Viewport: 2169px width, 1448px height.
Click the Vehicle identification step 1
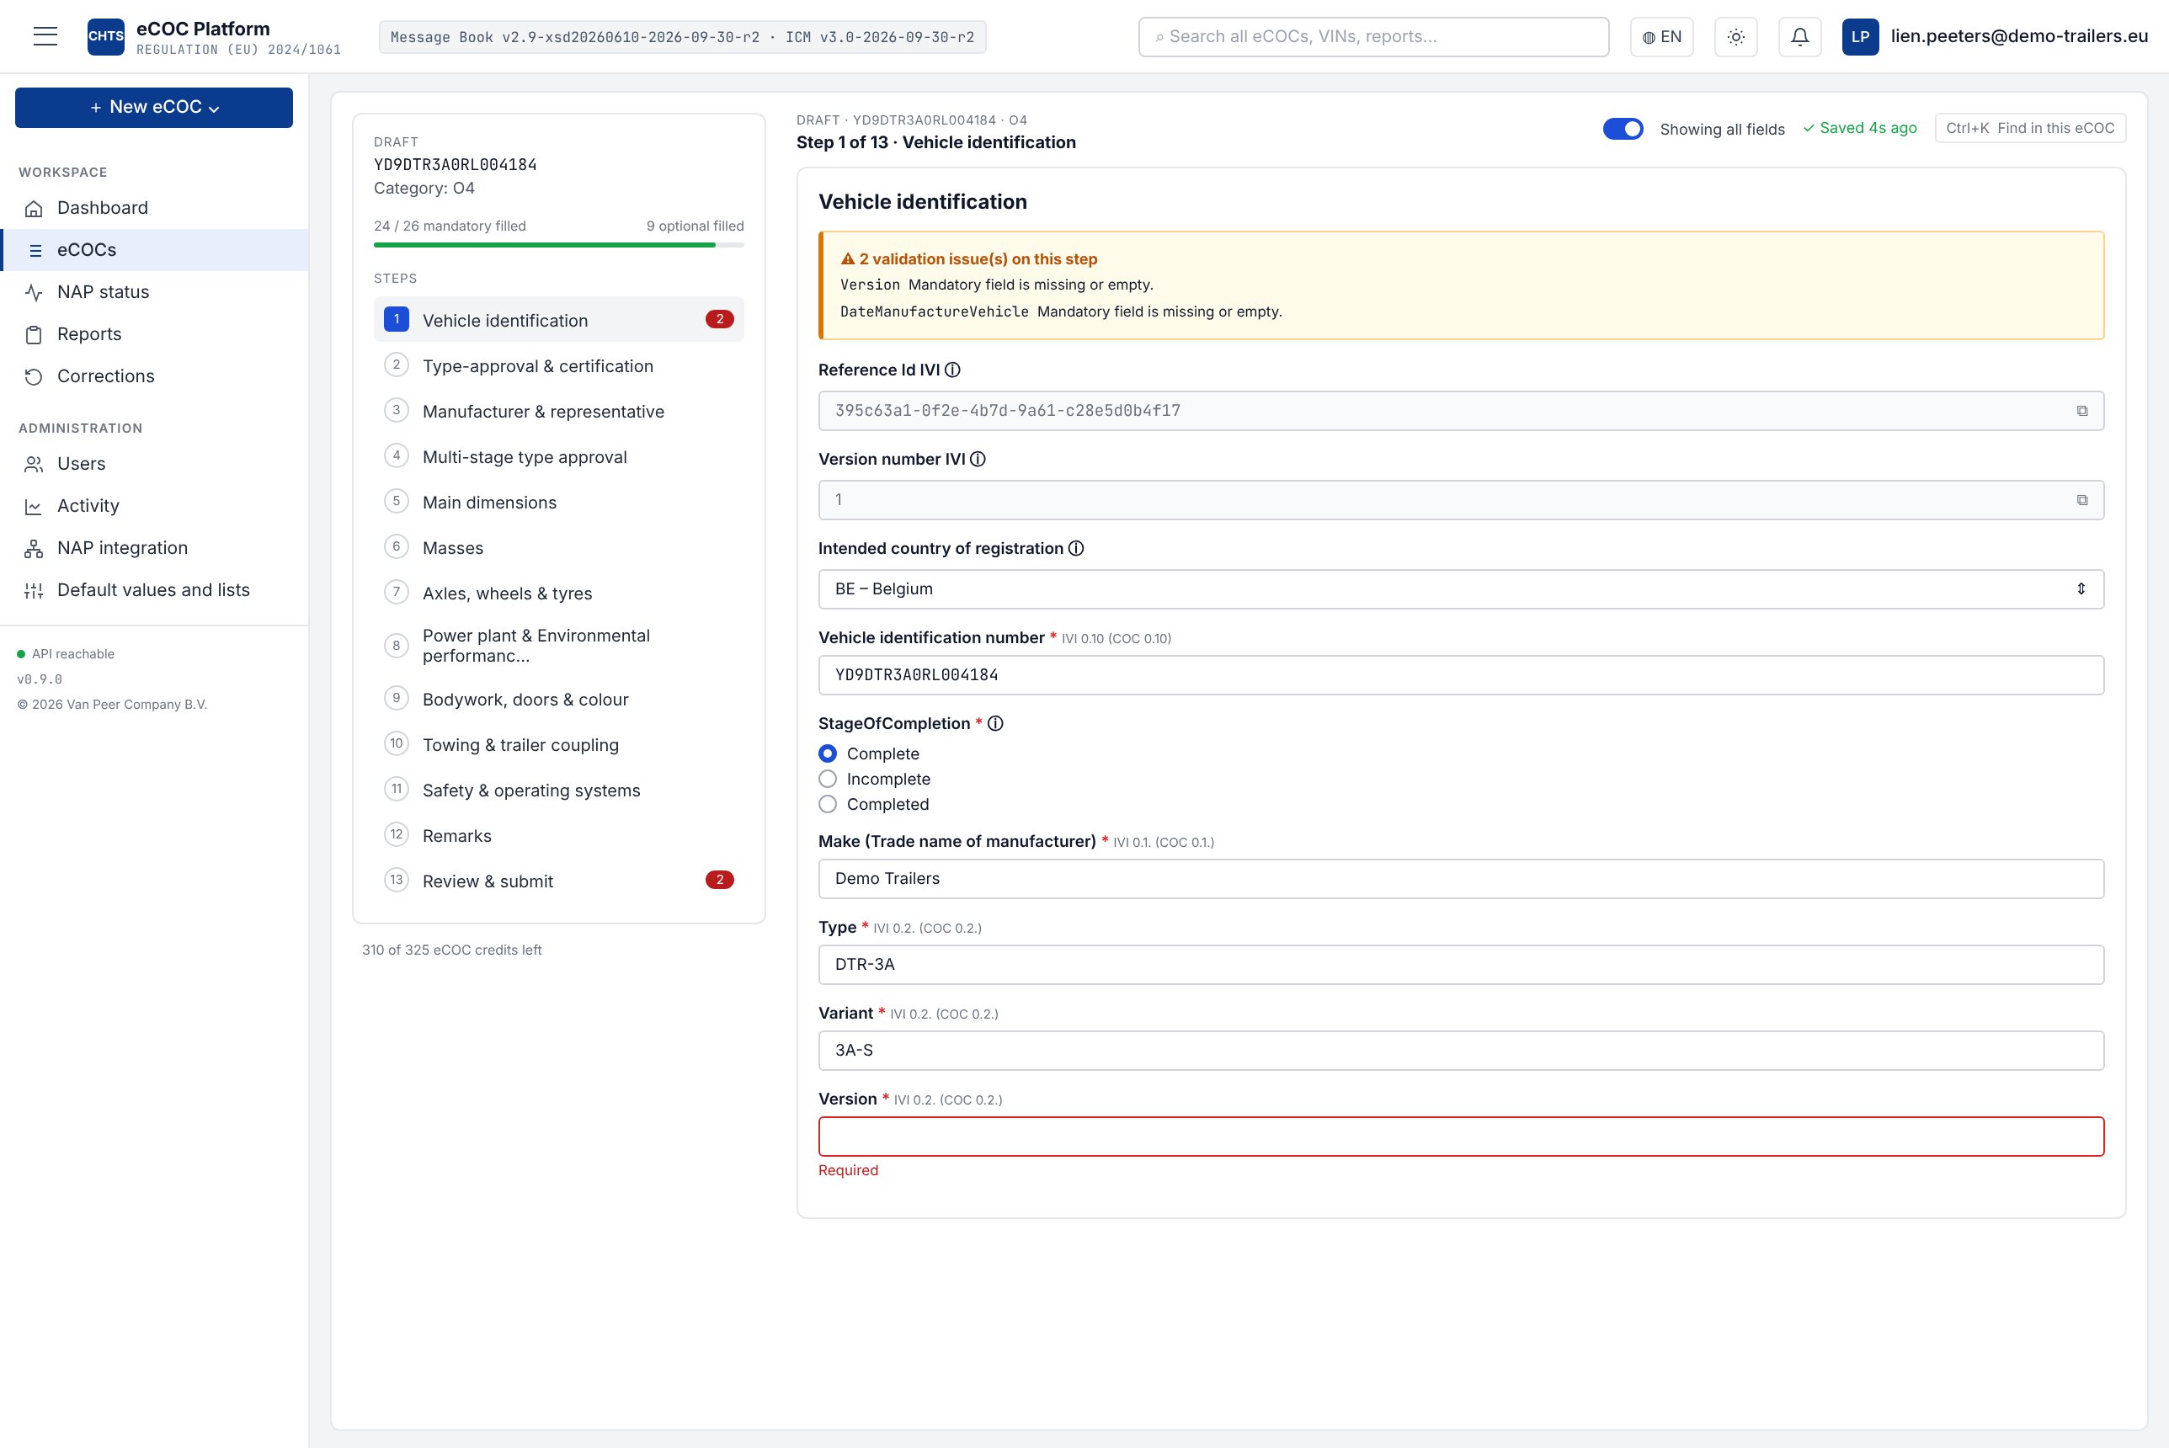coord(558,320)
